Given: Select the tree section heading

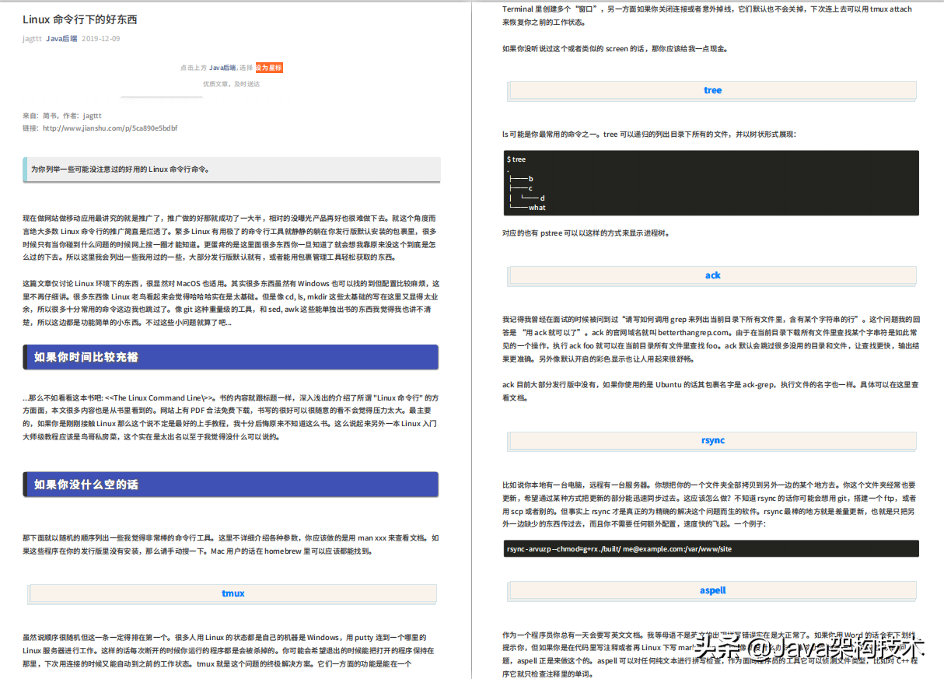Looking at the screenshot, I should [712, 90].
